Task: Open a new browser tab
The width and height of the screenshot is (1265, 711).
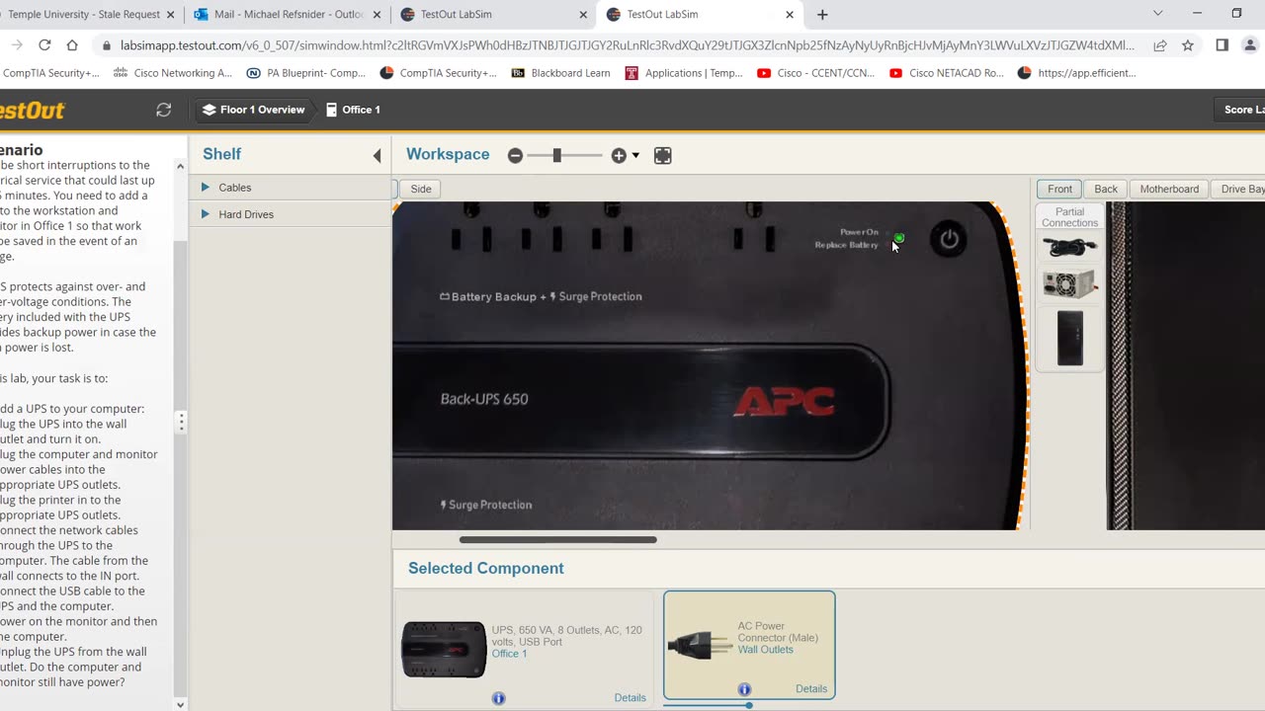Action: tap(822, 15)
